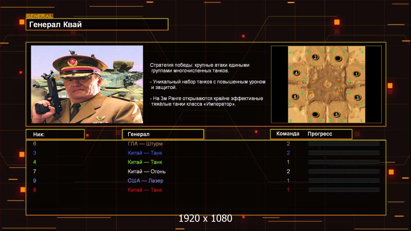This screenshot has height=231, width=411.
Task: Click start position marker 5 on the map
Action: click(x=336, y=114)
